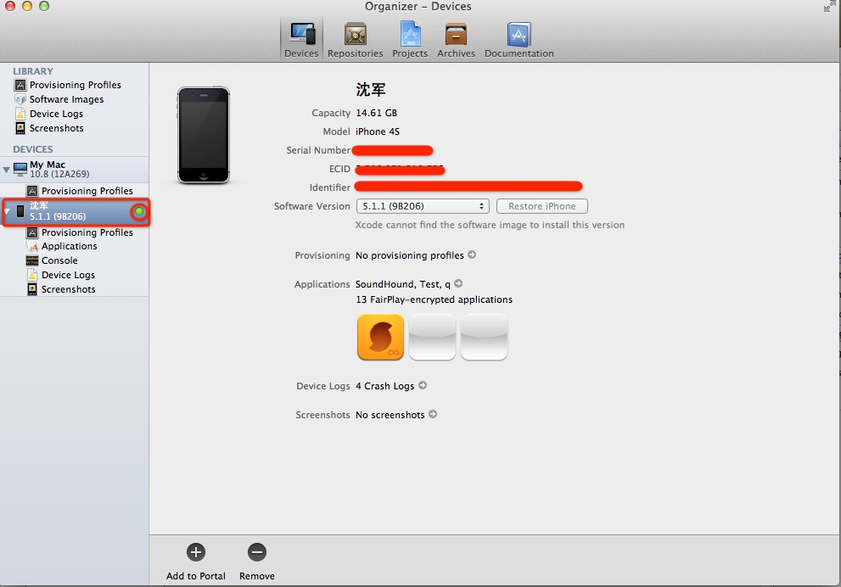Open Documentation from the toolbar
The image size is (841, 587).
[519, 40]
